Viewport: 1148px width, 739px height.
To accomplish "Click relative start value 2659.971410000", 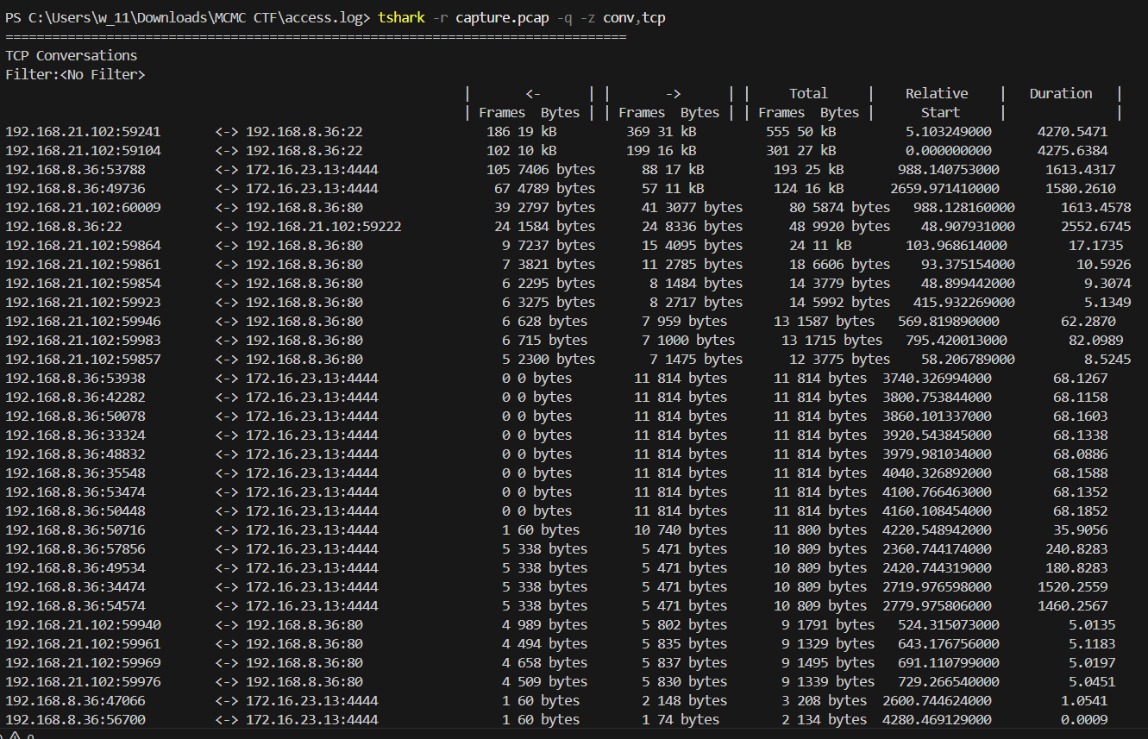I will tap(944, 188).
